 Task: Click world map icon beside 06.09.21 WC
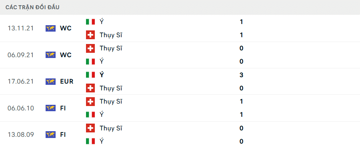pyautogui.click(x=50, y=55)
